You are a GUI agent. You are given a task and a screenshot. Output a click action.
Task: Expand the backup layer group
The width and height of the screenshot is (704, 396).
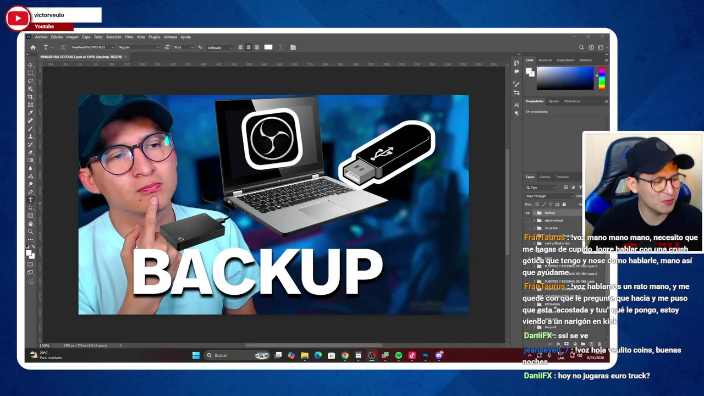tap(534, 213)
